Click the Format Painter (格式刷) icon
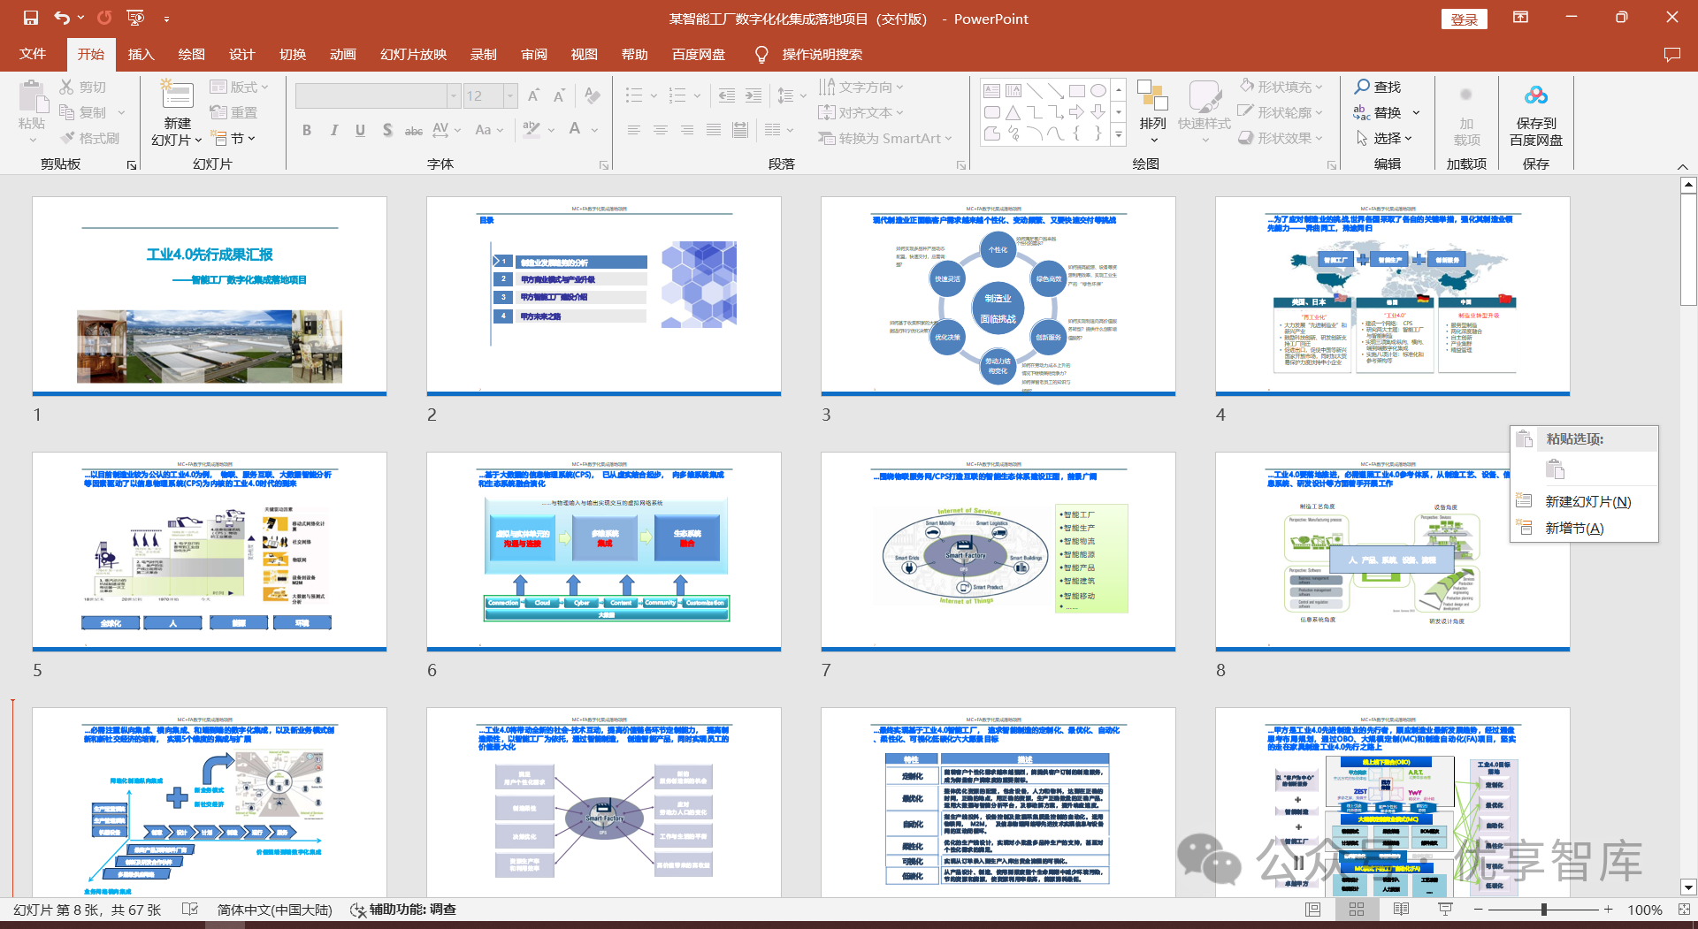 68,138
